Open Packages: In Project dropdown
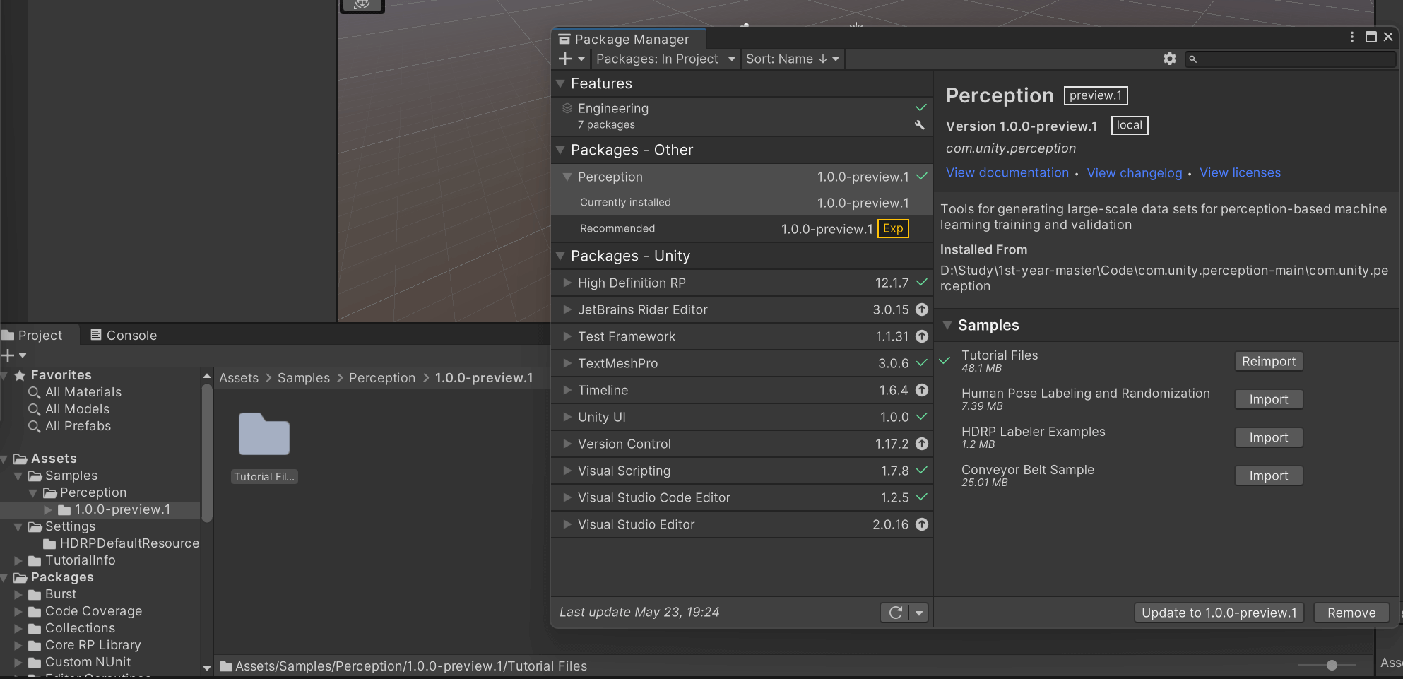 click(x=665, y=59)
